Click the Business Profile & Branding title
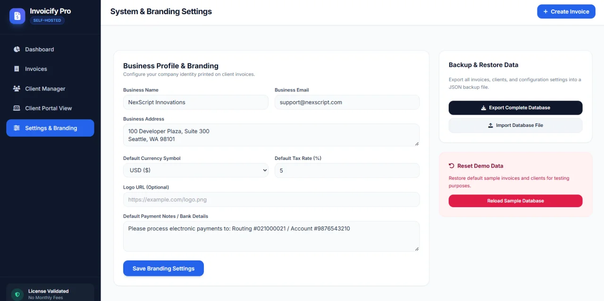604x301 pixels. [171, 66]
